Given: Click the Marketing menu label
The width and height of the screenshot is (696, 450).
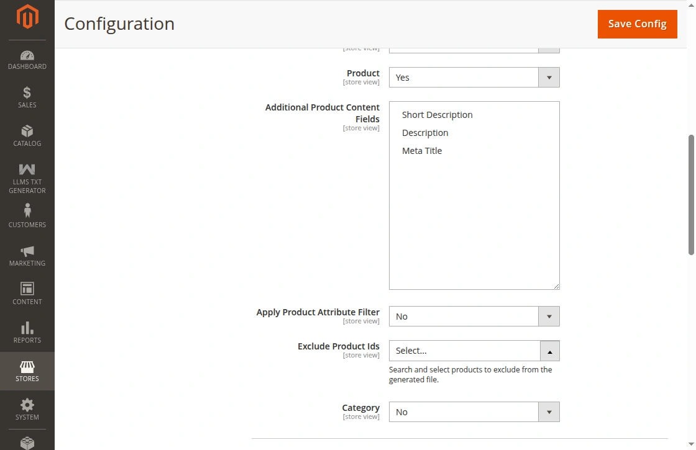Looking at the screenshot, I should pos(27,263).
